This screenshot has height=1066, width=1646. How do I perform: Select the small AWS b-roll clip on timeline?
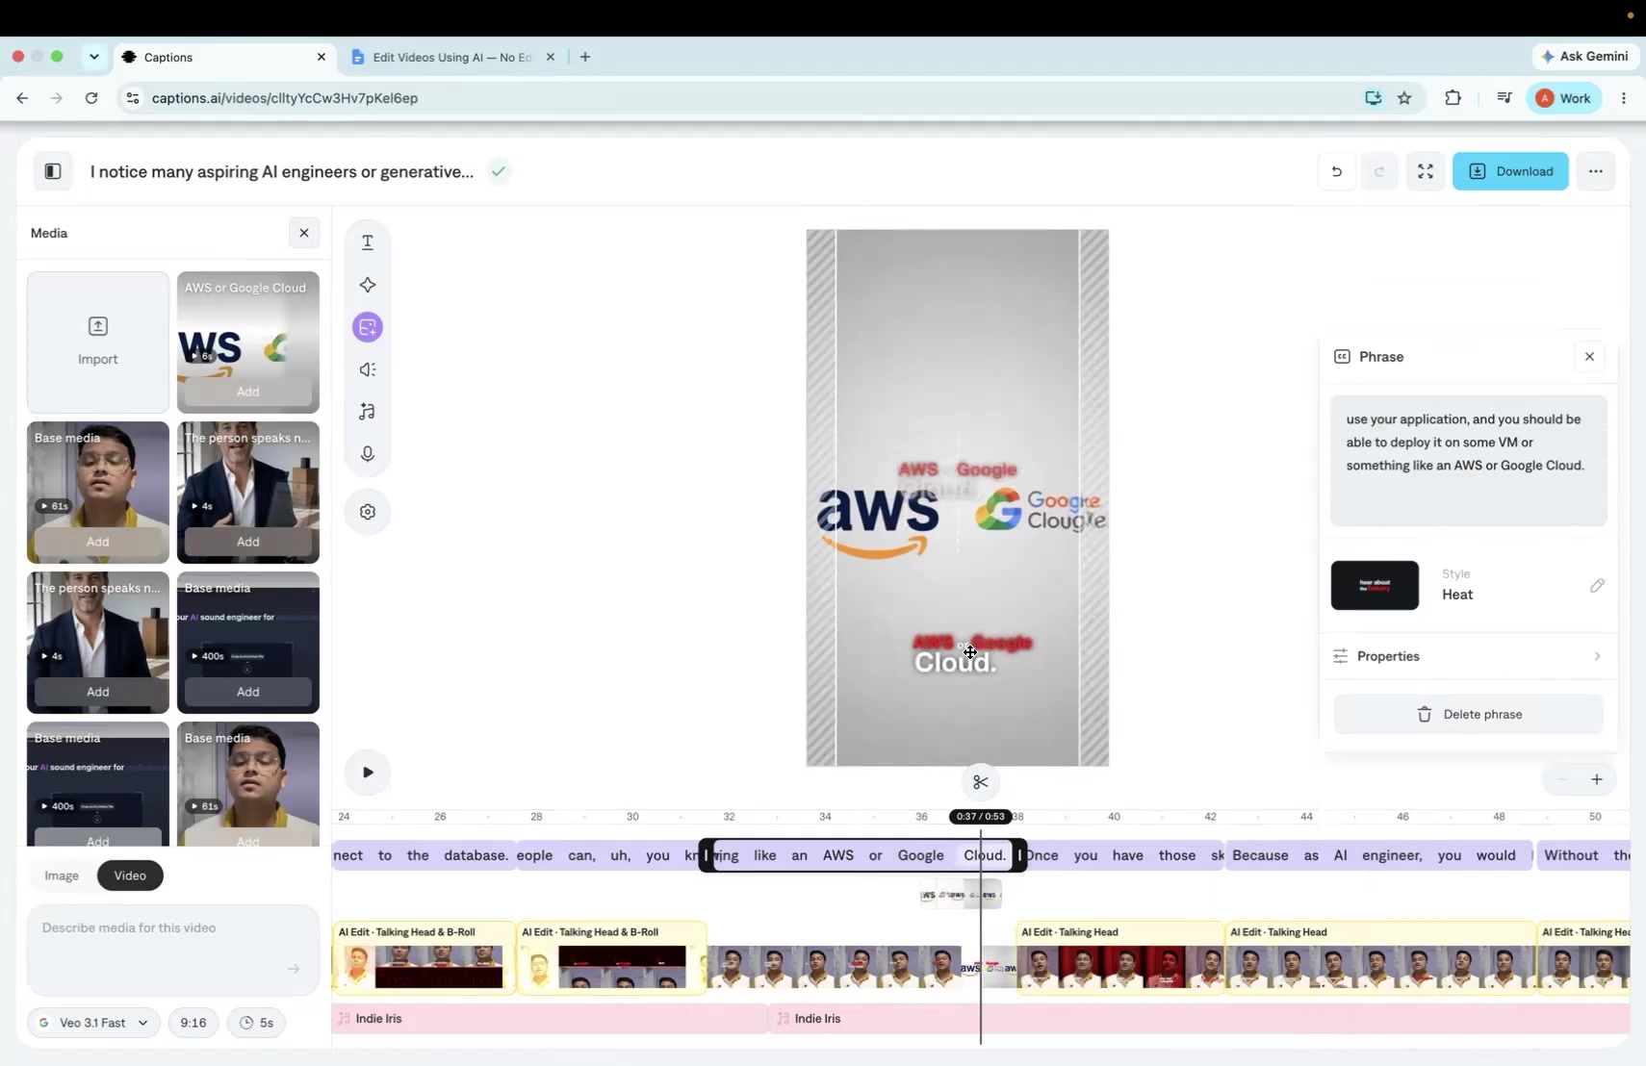coord(961,895)
